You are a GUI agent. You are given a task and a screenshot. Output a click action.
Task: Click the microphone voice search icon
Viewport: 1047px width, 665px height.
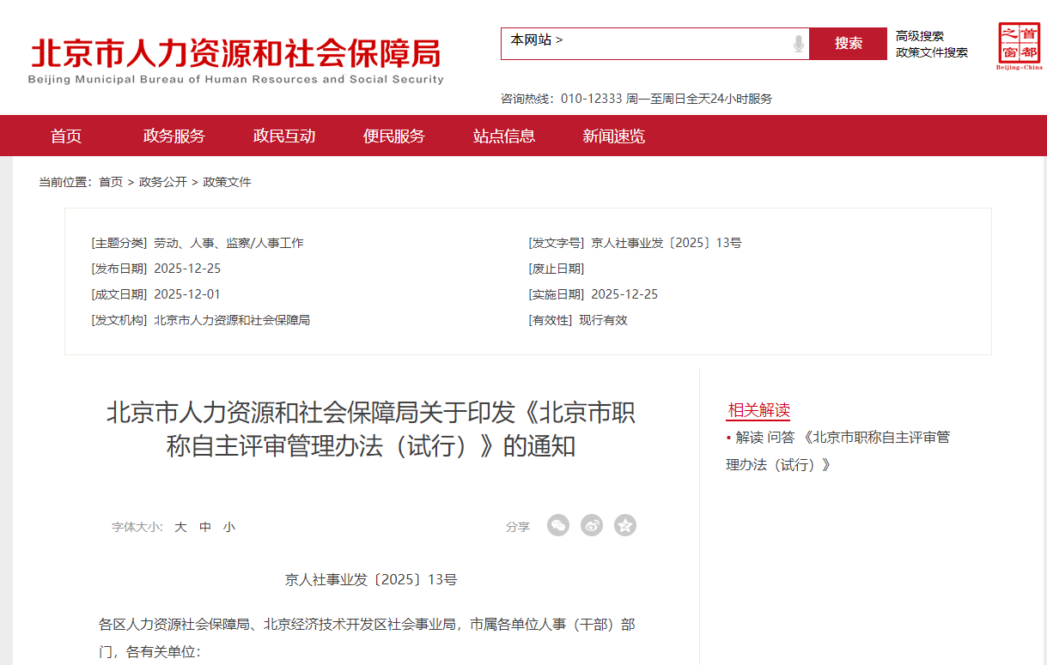(x=800, y=43)
